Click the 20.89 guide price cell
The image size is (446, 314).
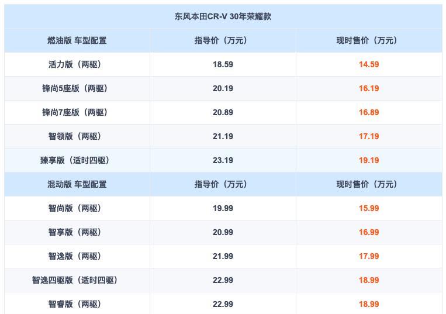(223, 112)
